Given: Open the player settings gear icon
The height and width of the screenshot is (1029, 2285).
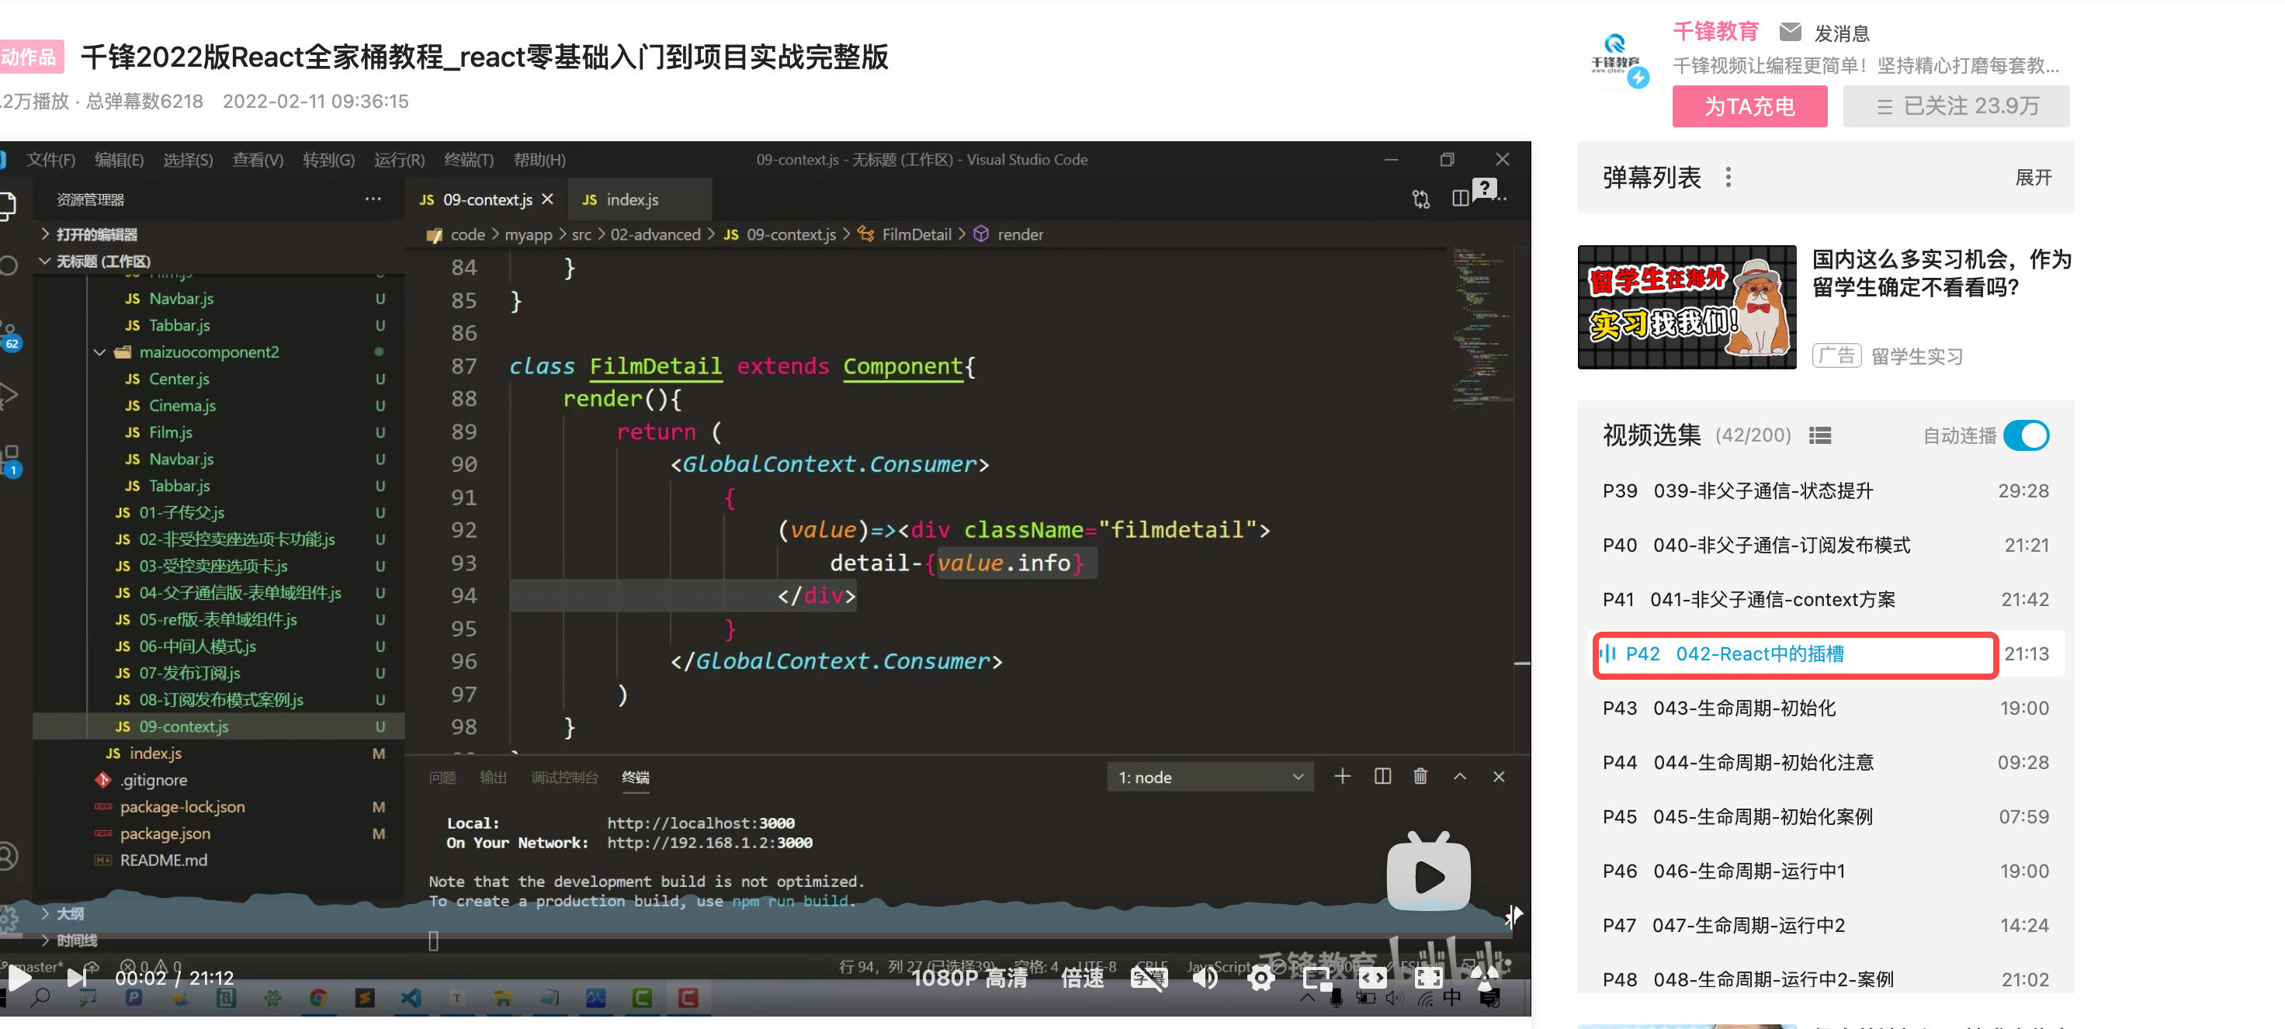Looking at the screenshot, I should [x=1260, y=979].
